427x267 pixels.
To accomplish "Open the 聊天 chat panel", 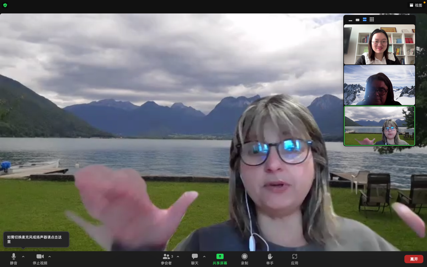I will [x=195, y=259].
